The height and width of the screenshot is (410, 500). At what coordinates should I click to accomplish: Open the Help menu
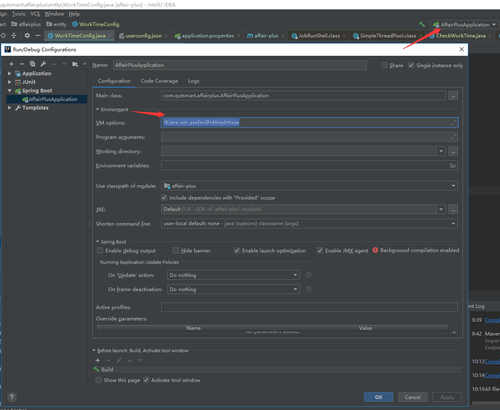(x=74, y=13)
